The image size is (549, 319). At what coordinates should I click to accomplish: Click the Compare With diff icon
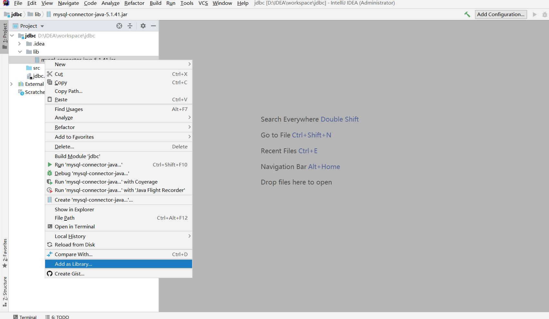[x=50, y=254]
